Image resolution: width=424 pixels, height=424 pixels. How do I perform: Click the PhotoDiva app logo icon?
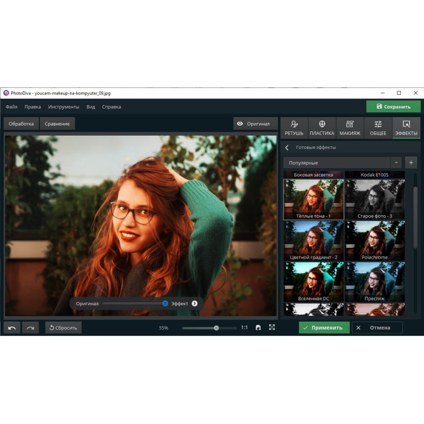point(6,93)
